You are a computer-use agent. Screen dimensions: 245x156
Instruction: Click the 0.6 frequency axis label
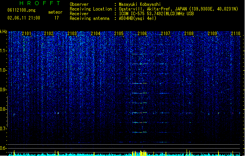pyautogui.click(x=4, y=148)
